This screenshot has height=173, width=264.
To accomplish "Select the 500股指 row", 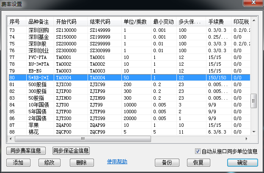I will 129,84.
